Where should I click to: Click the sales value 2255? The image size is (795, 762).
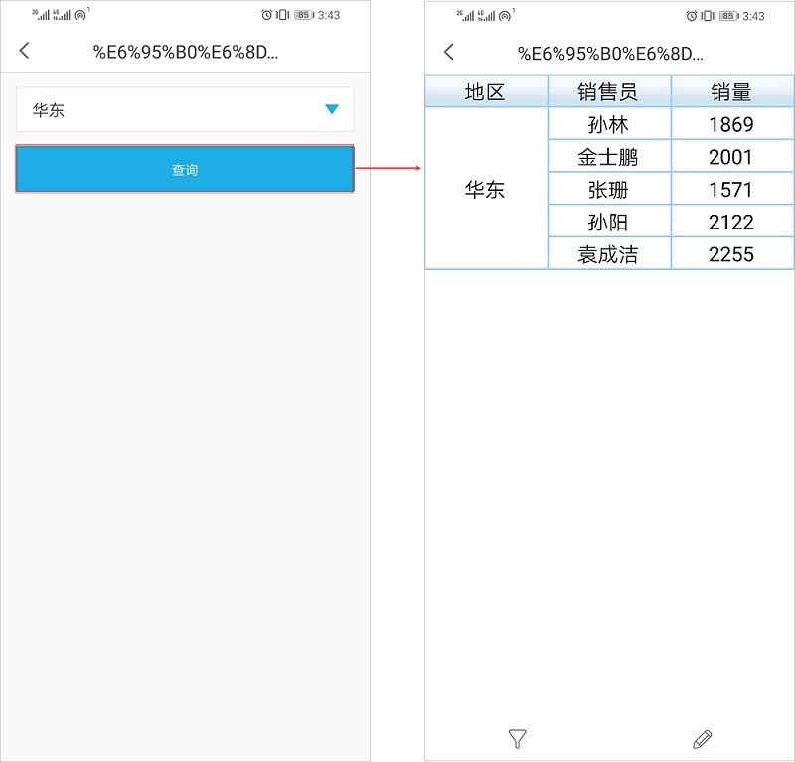(732, 253)
